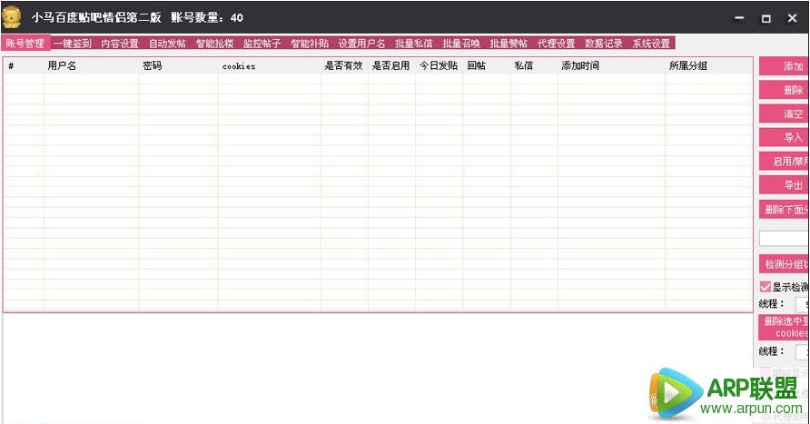This screenshot has height=424, width=810.
Task: Click the 是否有效 column header
Action: (x=344, y=65)
